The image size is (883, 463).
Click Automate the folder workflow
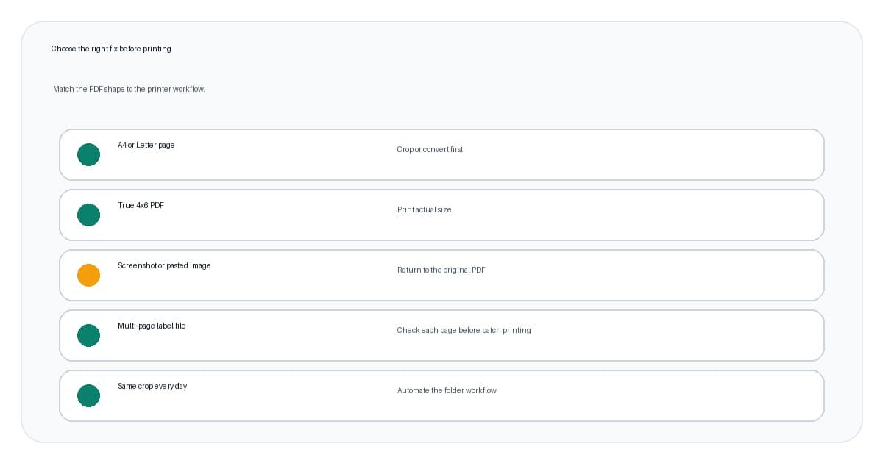(x=447, y=390)
